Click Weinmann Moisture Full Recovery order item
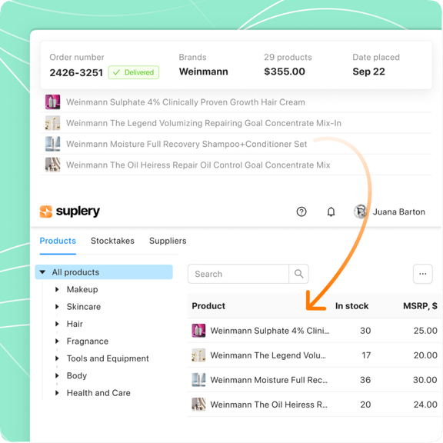The height and width of the screenshot is (443, 443). click(186, 144)
